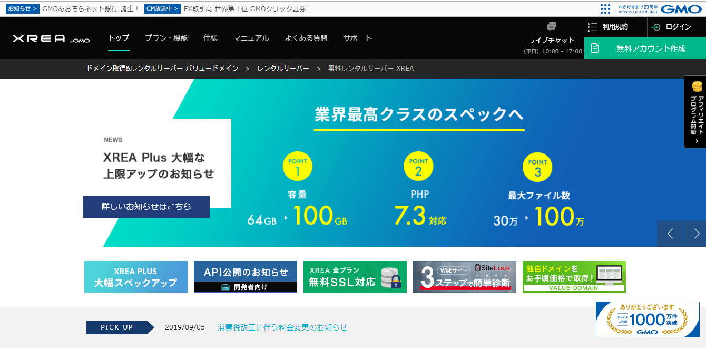Start ライブチャット support
Viewport: 706px width, 348px height.
tap(552, 38)
